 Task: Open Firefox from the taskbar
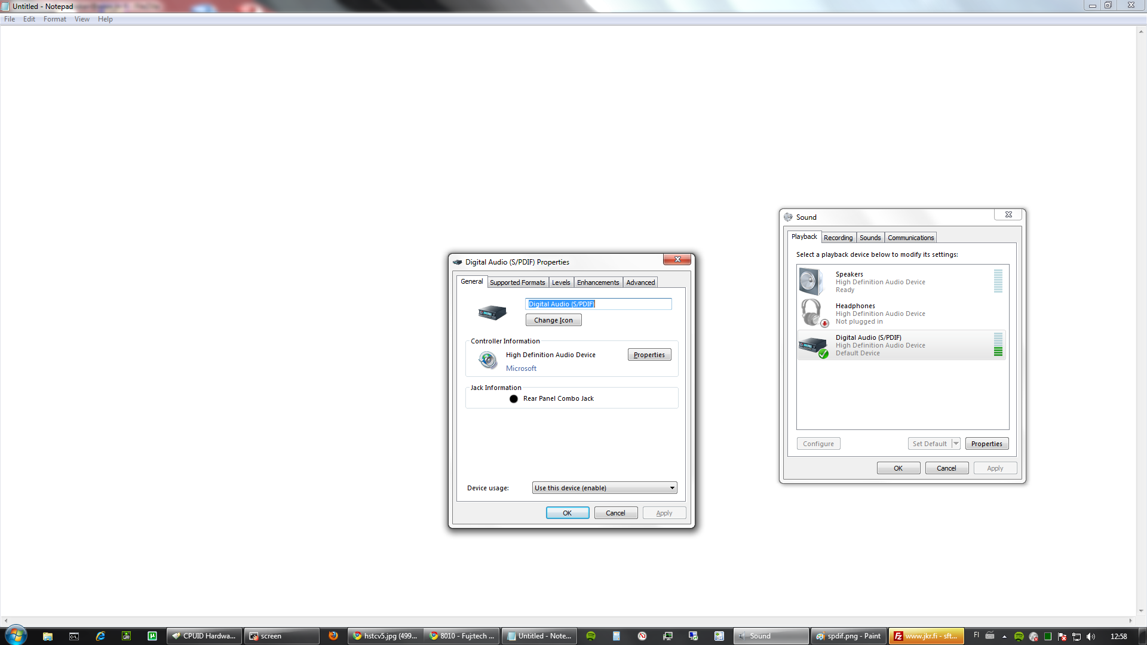[x=333, y=636]
